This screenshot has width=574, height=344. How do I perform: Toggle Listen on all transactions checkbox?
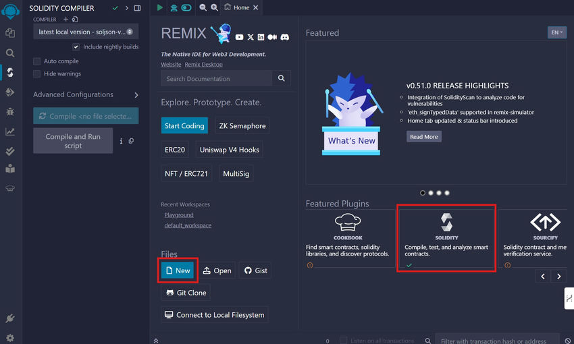point(343,341)
